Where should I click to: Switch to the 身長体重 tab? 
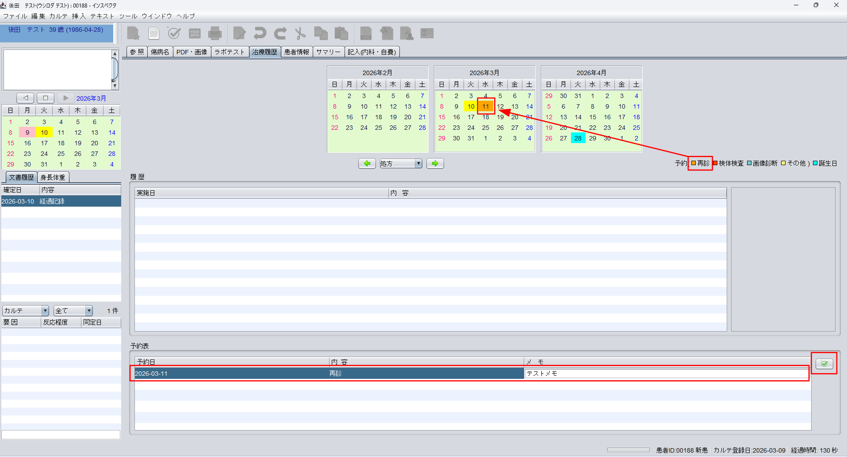53,178
